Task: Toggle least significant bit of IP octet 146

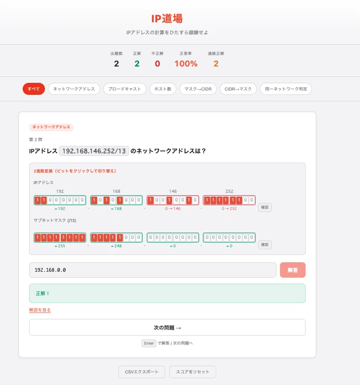Action: point(195,200)
